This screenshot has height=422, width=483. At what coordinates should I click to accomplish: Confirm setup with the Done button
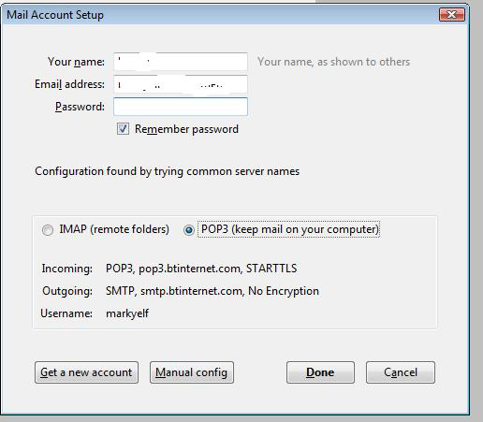click(320, 372)
